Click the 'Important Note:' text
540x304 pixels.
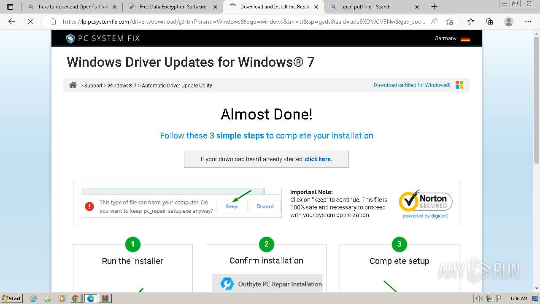point(311,192)
